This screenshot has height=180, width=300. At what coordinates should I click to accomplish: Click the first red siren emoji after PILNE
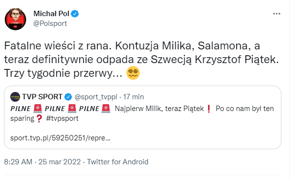coord(38,109)
